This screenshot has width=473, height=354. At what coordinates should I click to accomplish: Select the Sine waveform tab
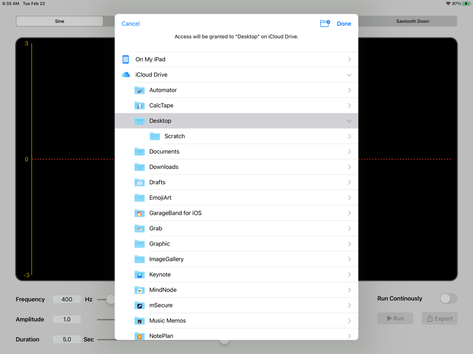click(59, 21)
